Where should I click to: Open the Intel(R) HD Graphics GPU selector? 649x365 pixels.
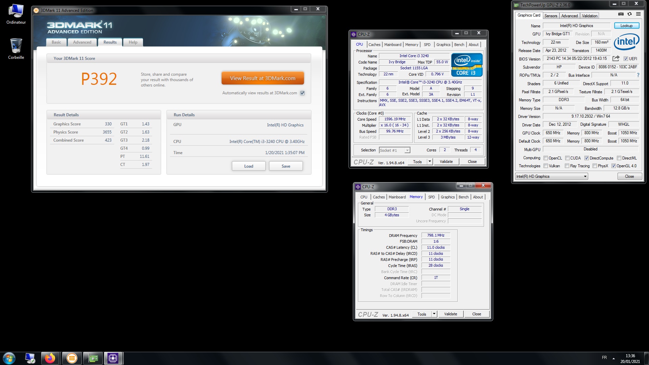coord(552,176)
